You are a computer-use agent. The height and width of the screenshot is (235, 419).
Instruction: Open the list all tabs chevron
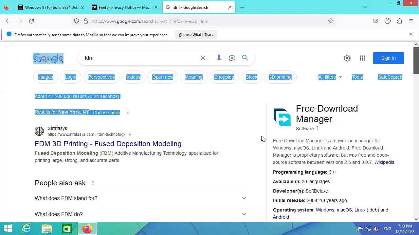[365, 7]
